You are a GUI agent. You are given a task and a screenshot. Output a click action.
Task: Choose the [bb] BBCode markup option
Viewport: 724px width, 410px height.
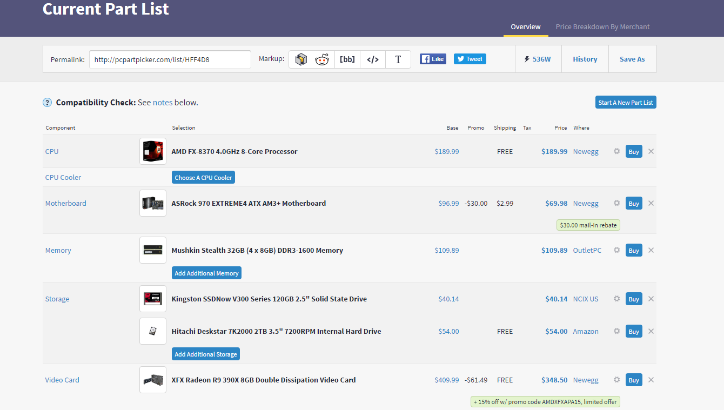347,59
